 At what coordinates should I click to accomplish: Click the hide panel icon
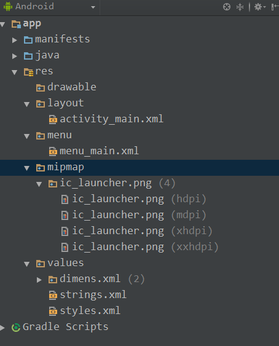(x=275, y=7)
